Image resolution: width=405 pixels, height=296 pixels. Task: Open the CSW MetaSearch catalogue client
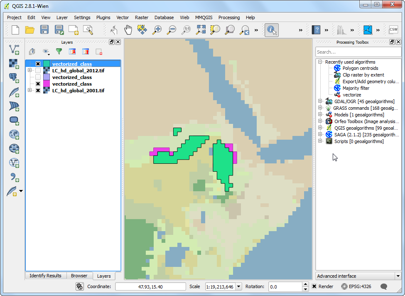click(x=393, y=30)
